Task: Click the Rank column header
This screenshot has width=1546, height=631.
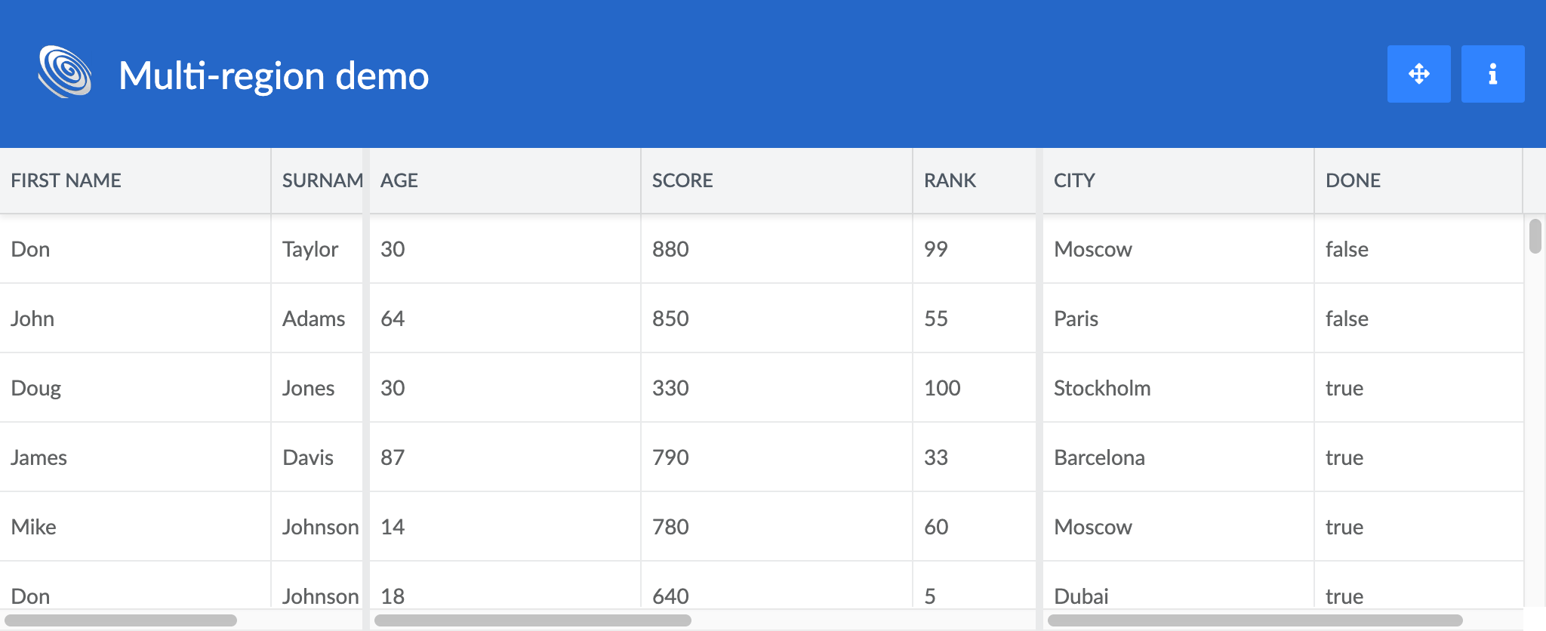Action: (x=950, y=180)
